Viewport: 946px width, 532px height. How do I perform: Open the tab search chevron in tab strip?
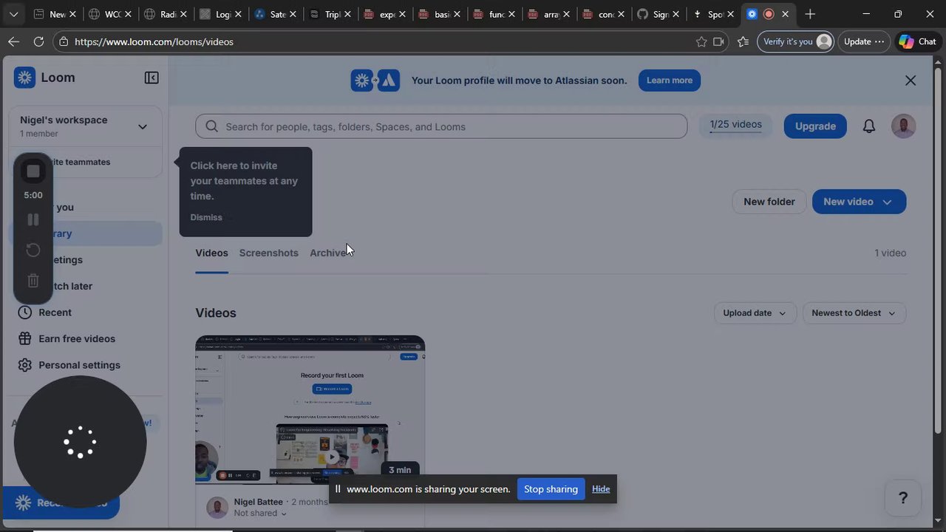pos(13,14)
